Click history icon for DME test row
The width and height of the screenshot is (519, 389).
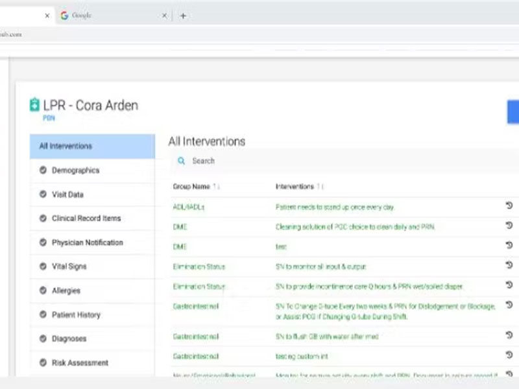click(509, 246)
